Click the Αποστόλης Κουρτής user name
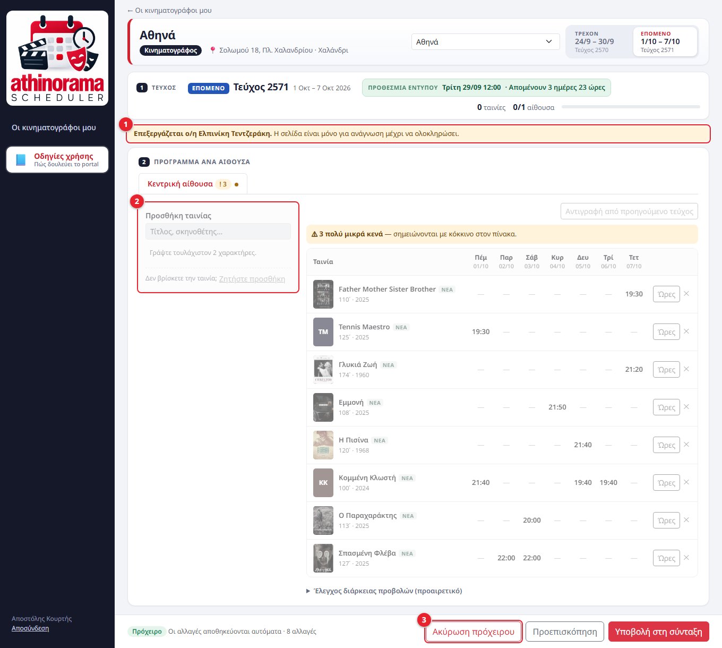Viewport: 722px width, 648px height. [x=41, y=619]
